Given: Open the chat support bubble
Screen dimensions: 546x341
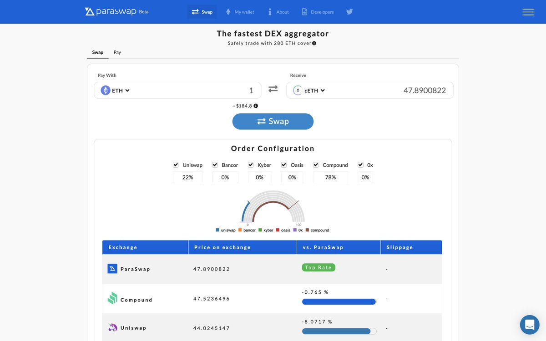Looking at the screenshot, I should pos(530,325).
